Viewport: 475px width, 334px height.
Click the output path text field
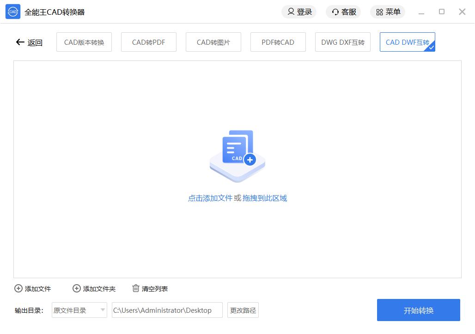coord(167,310)
